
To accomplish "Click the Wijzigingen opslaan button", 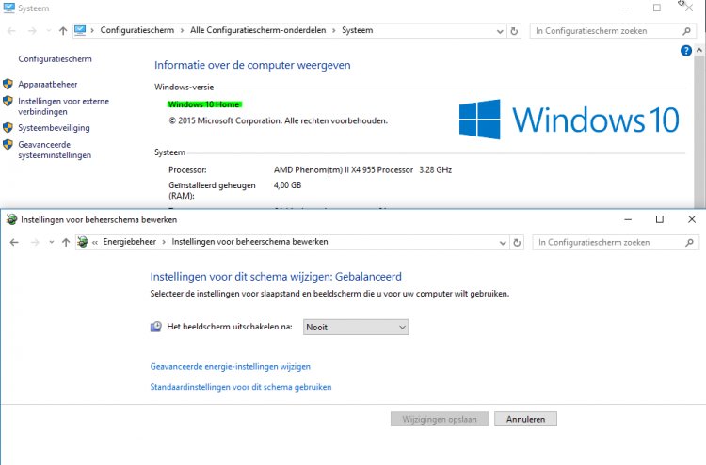I will pos(440,419).
